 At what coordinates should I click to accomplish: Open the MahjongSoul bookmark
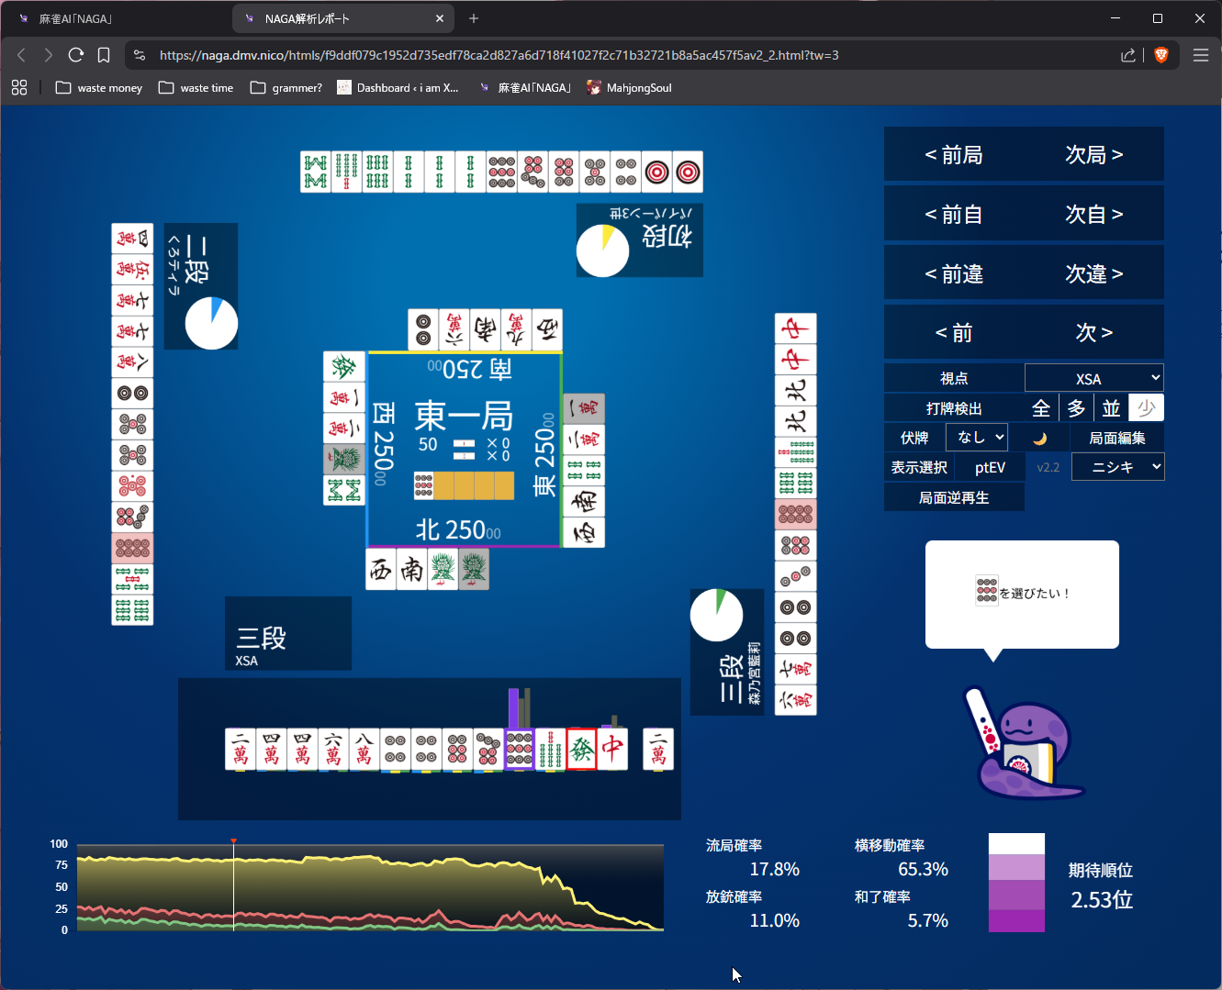tap(629, 88)
